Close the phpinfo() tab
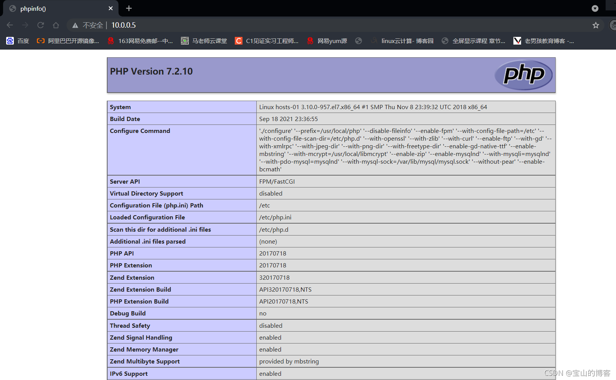 [x=111, y=8]
